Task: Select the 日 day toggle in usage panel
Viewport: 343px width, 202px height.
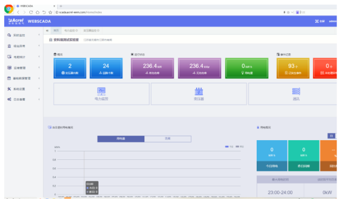Action: click(331, 136)
